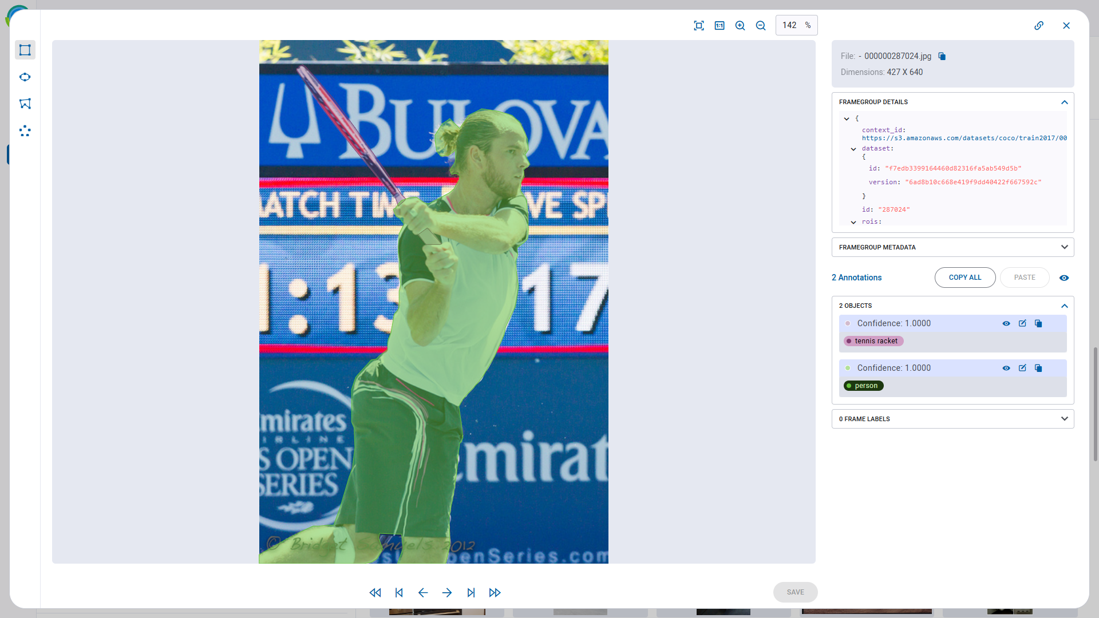Click the SAVE button
Viewport: 1099px width, 618px height.
pos(795,592)
